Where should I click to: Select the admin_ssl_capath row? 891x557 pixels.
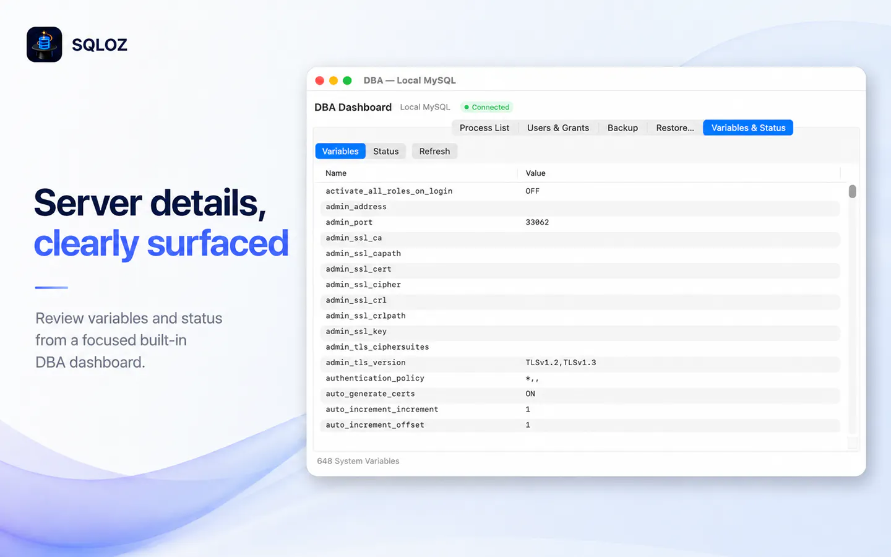pos(580,254)
